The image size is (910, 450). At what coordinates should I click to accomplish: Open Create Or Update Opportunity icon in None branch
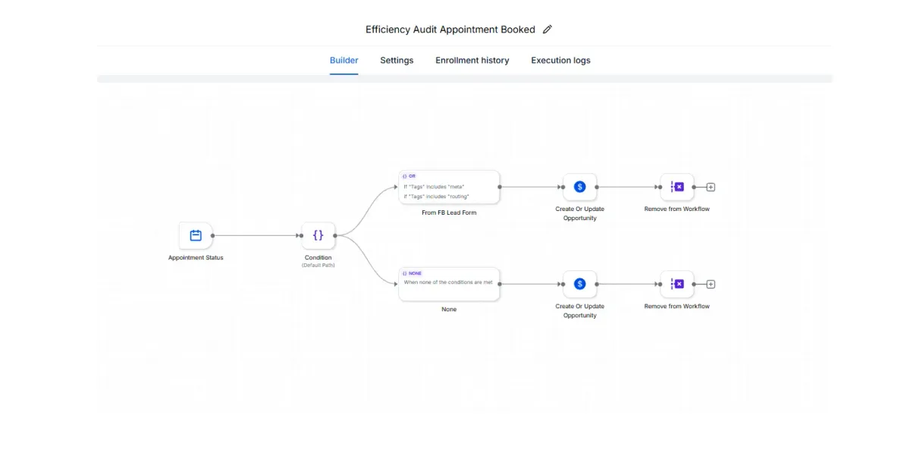coord(579,284)
